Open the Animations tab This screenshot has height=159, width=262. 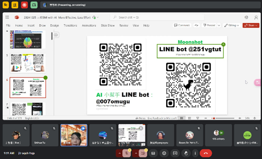[89, 25]
